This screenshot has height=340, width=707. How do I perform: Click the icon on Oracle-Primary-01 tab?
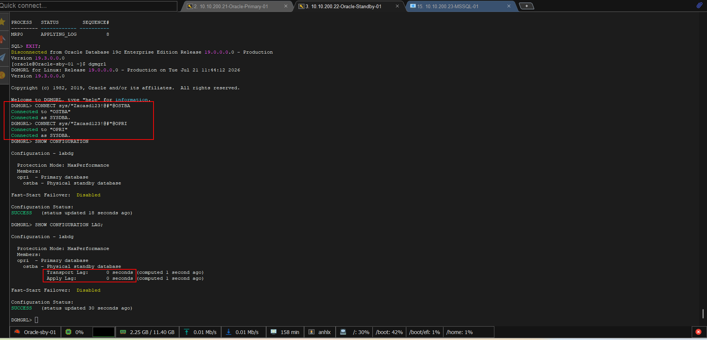(190, 6)
